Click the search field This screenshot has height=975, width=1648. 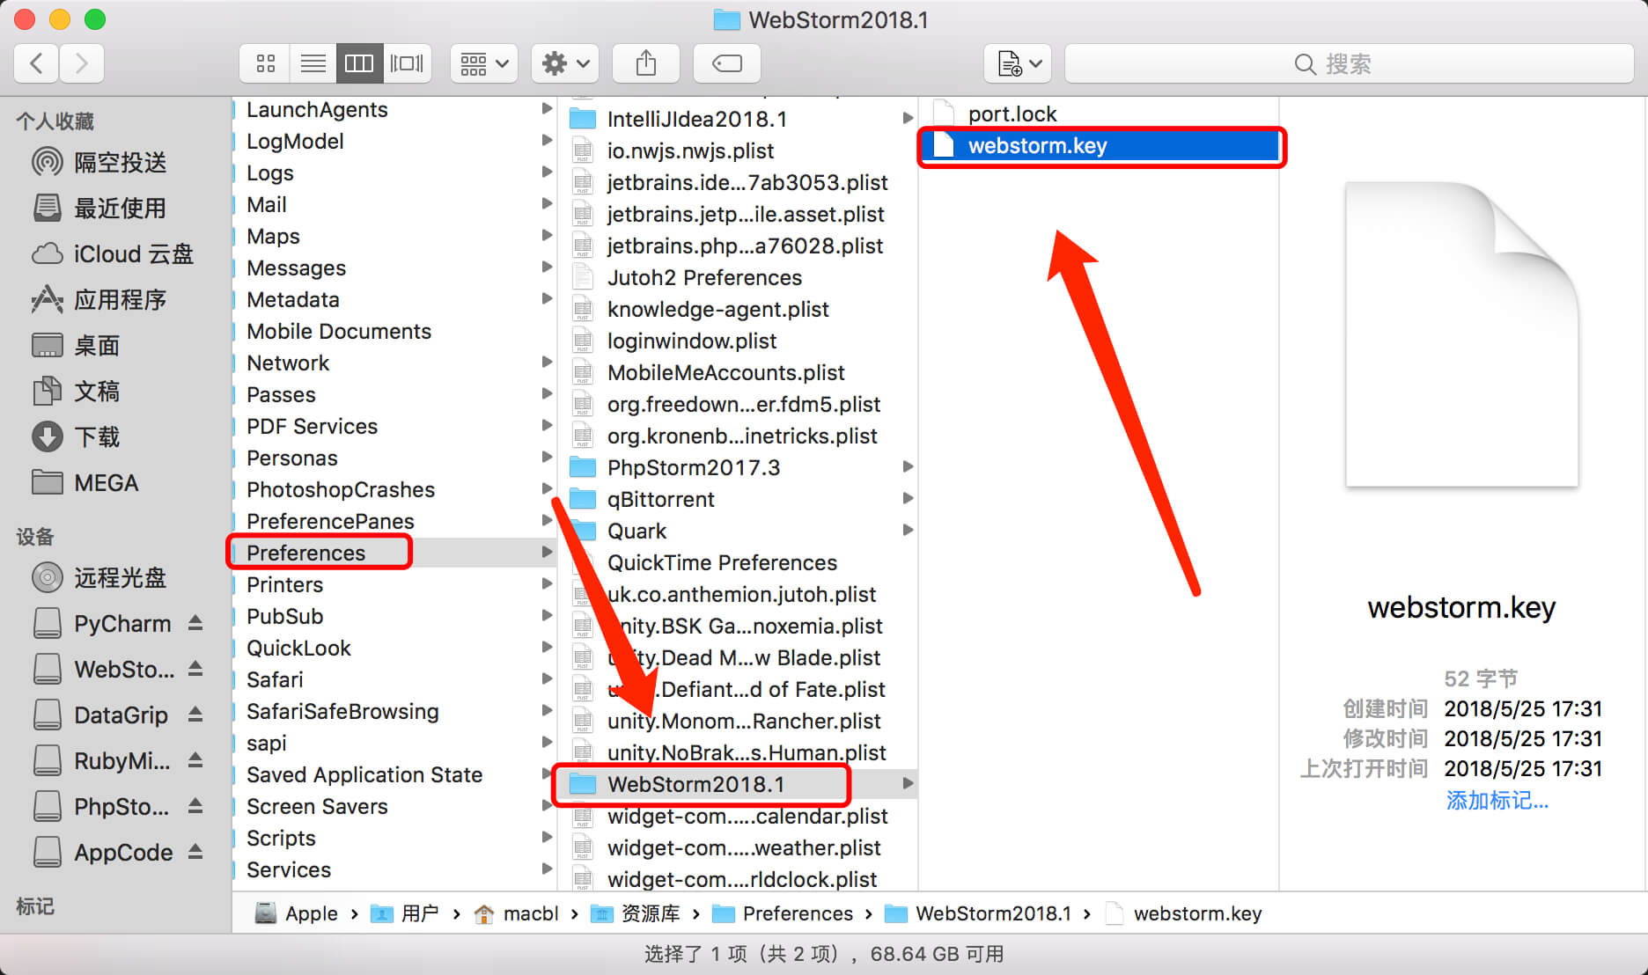[1349, 63]
